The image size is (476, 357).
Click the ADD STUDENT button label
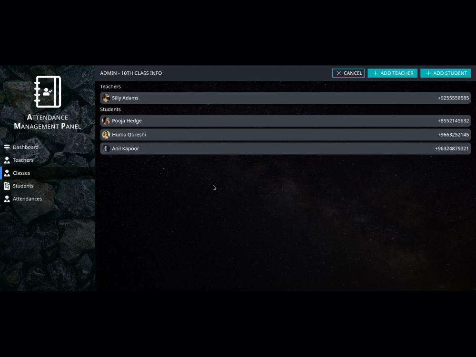[450, 73]
